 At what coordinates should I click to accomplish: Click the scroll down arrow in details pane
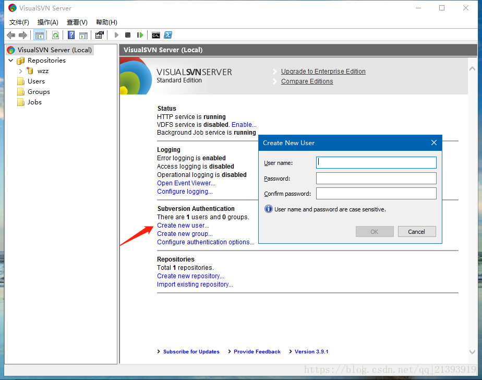[472, 352]
